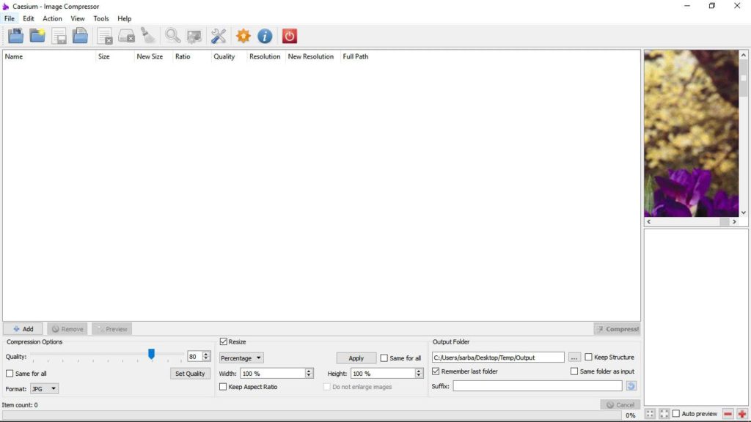Click the red minus zoom out icon
The image size is (751, 422).
tap(728, 414)
